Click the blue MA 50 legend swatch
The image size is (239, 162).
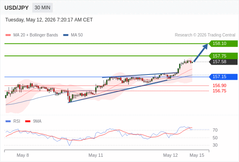66,35
